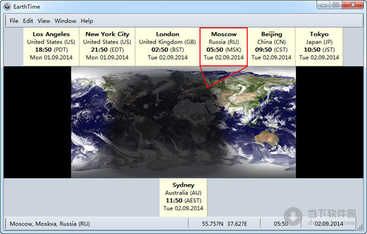Click status bar text 'Moscow, Moskva, Russia (RU)'
This screenshot has height=234, width=367.
(x=50, y=224)
